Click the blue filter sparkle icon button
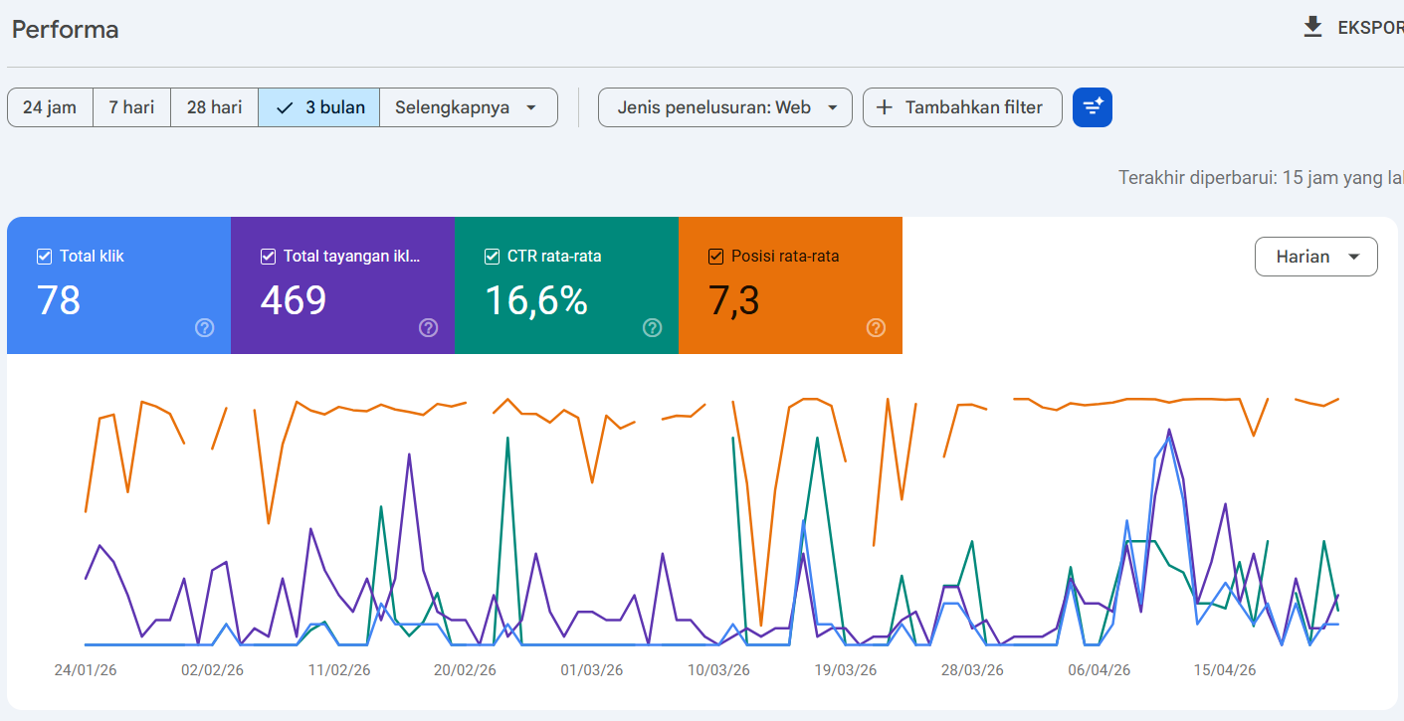The image size is (1404, 721). 1092,107
